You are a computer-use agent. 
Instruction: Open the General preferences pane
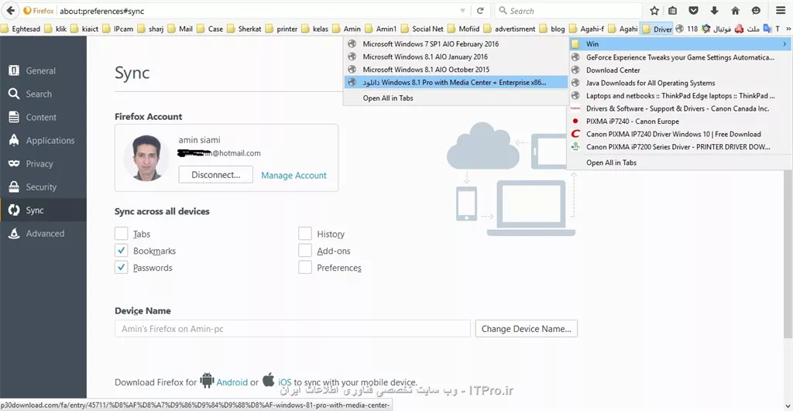point(43,70)
